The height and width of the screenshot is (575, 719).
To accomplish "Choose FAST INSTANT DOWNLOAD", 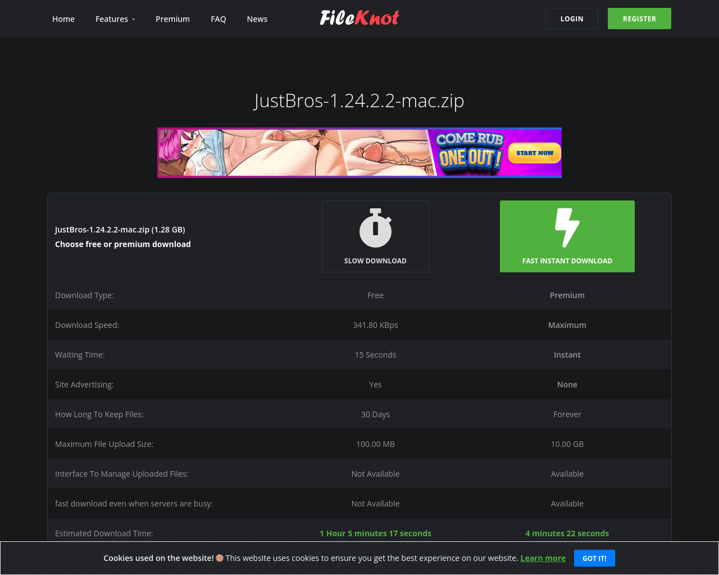I will 567,236.
